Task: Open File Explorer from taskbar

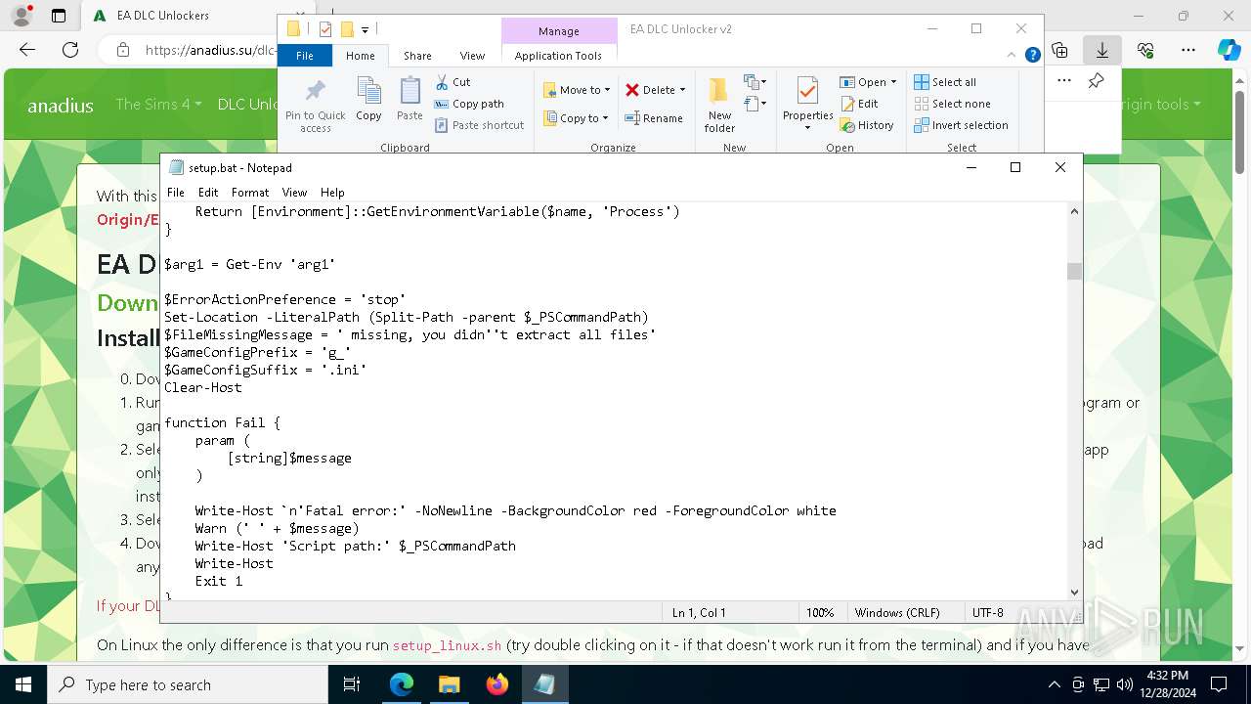Action: [449, 684]
